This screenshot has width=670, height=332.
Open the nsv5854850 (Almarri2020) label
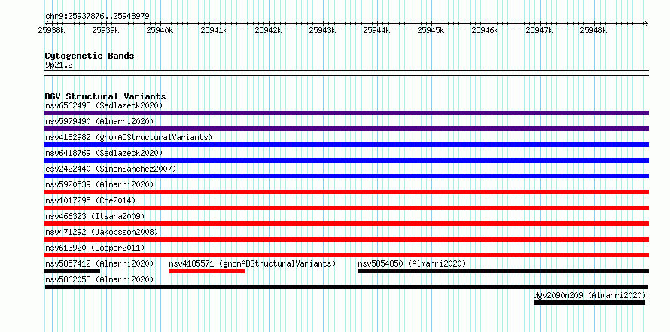point(412,263)
